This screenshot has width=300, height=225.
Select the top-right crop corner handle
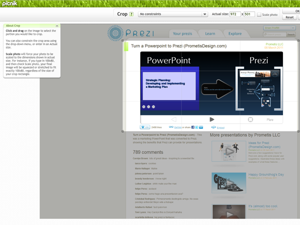pos(298,40)
